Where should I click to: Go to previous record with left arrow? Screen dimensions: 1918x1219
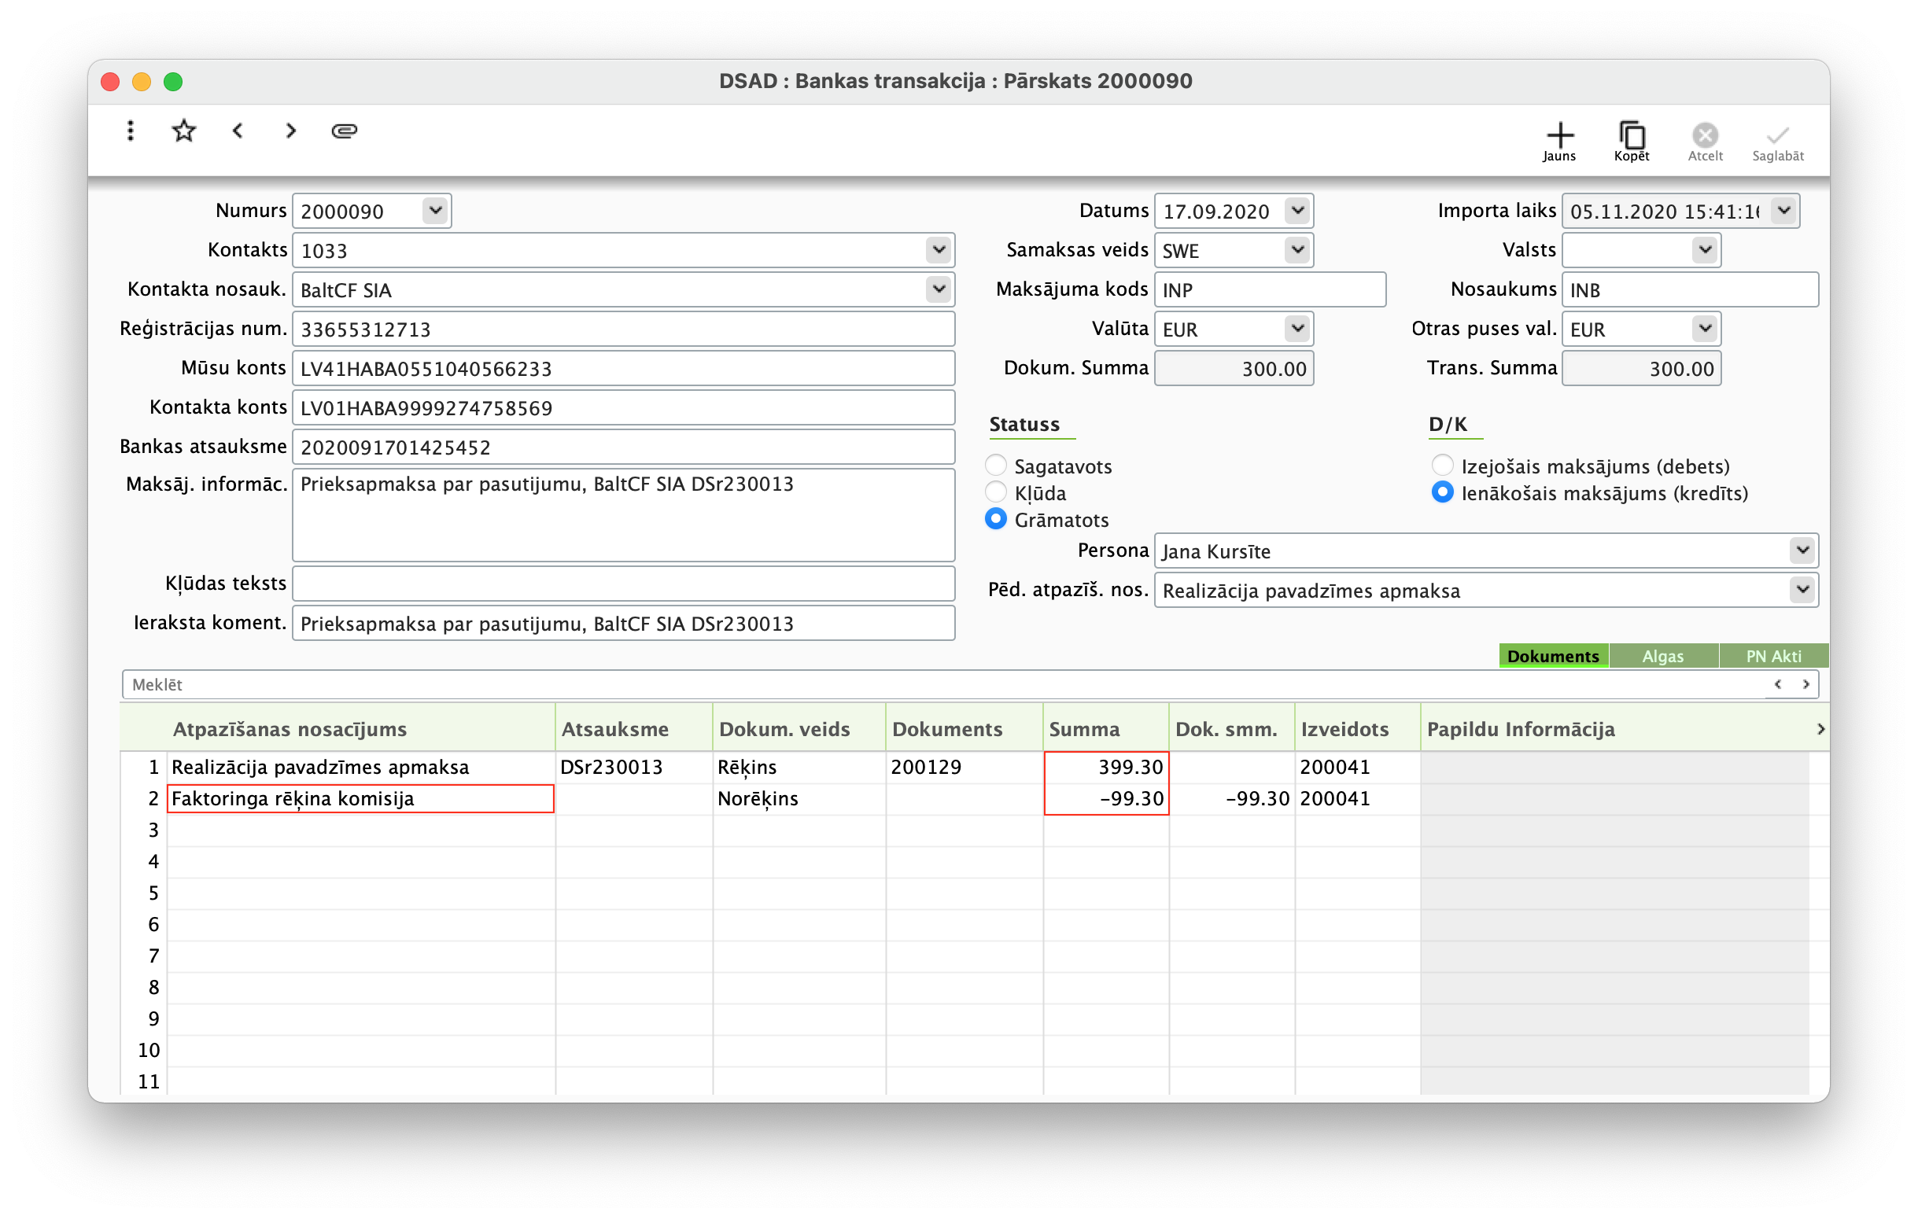click(238, 131)
